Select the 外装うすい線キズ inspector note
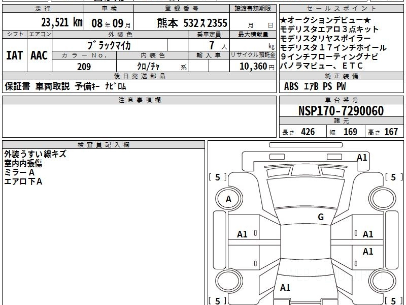The image size is (406, 305). click(35, 154)
